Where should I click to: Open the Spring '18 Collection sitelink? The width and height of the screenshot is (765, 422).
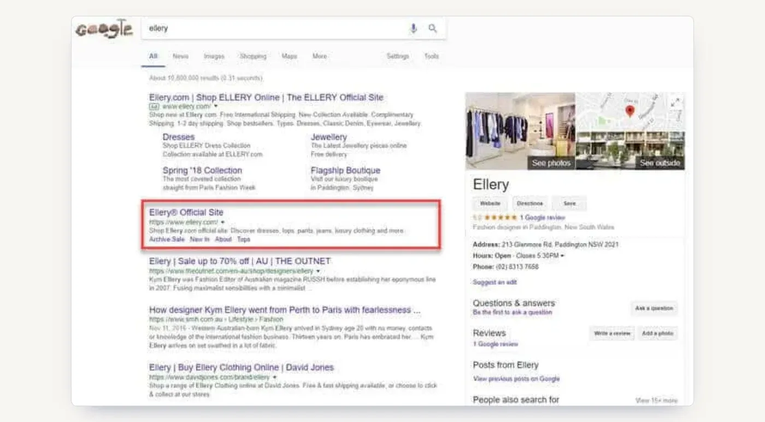[202, 171]
